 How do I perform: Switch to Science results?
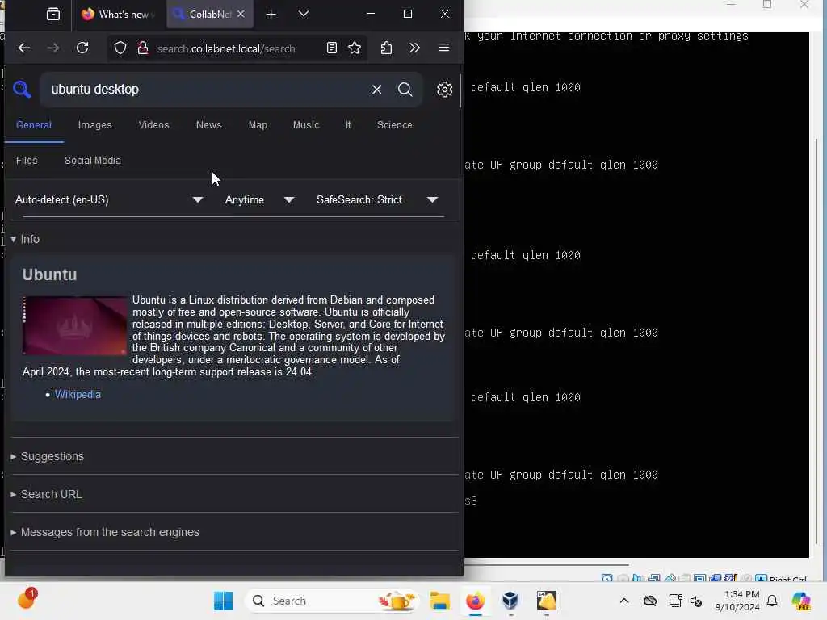(394, 125)
